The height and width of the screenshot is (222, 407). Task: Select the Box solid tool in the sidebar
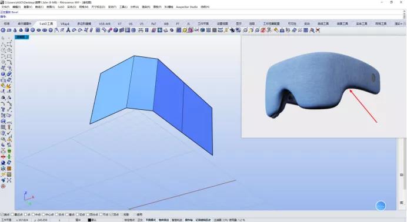(3, 74)
